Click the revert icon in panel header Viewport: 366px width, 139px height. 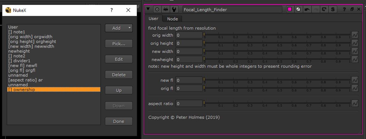(x=324, y=9)
